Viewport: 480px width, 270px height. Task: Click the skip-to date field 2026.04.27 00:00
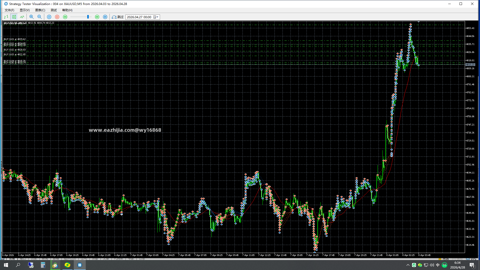point(139,17)
